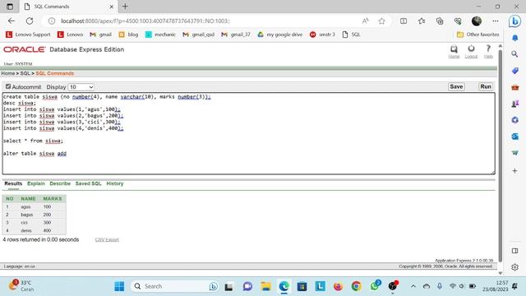
Task: Click the browser address bar
Action: [208, 21]
